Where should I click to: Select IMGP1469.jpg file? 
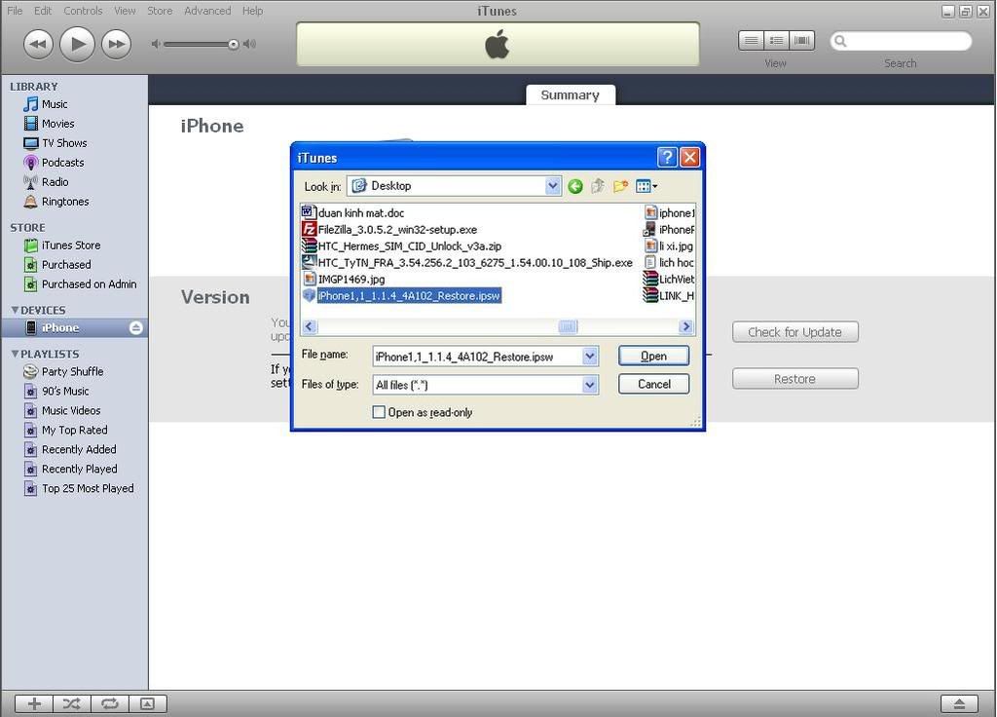click(x=344, y=280)
